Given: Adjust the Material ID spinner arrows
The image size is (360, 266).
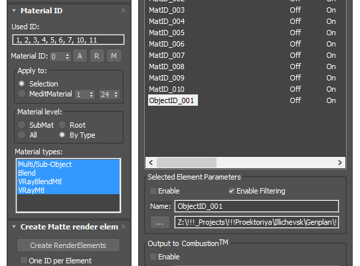Looking at the screenshot, I should (68, 57).
